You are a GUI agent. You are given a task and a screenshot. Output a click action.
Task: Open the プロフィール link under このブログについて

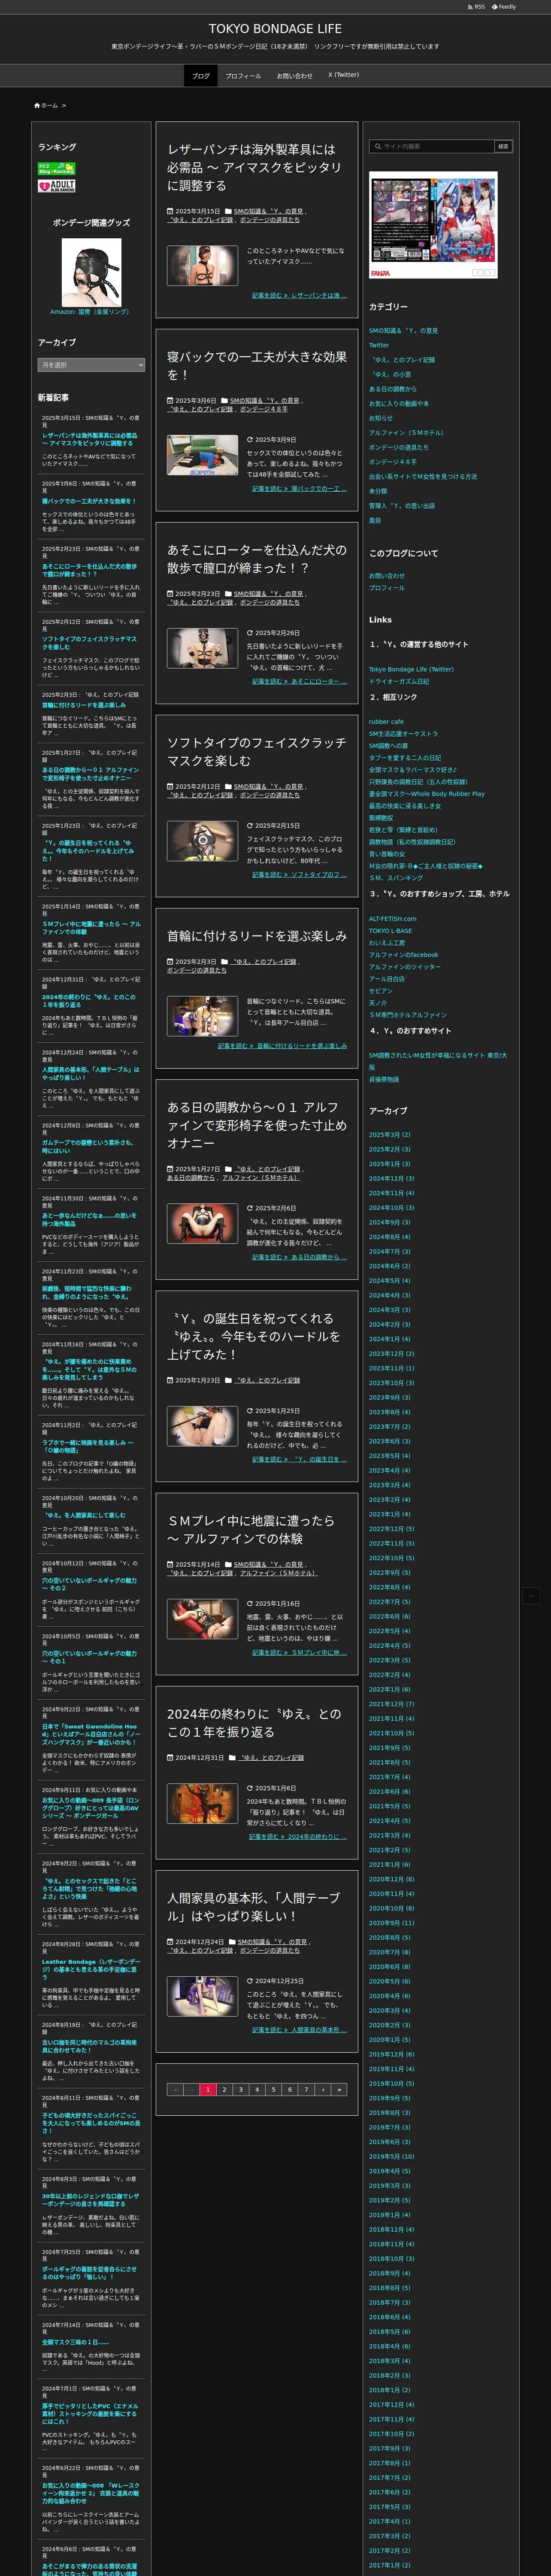tap(387, 588)
